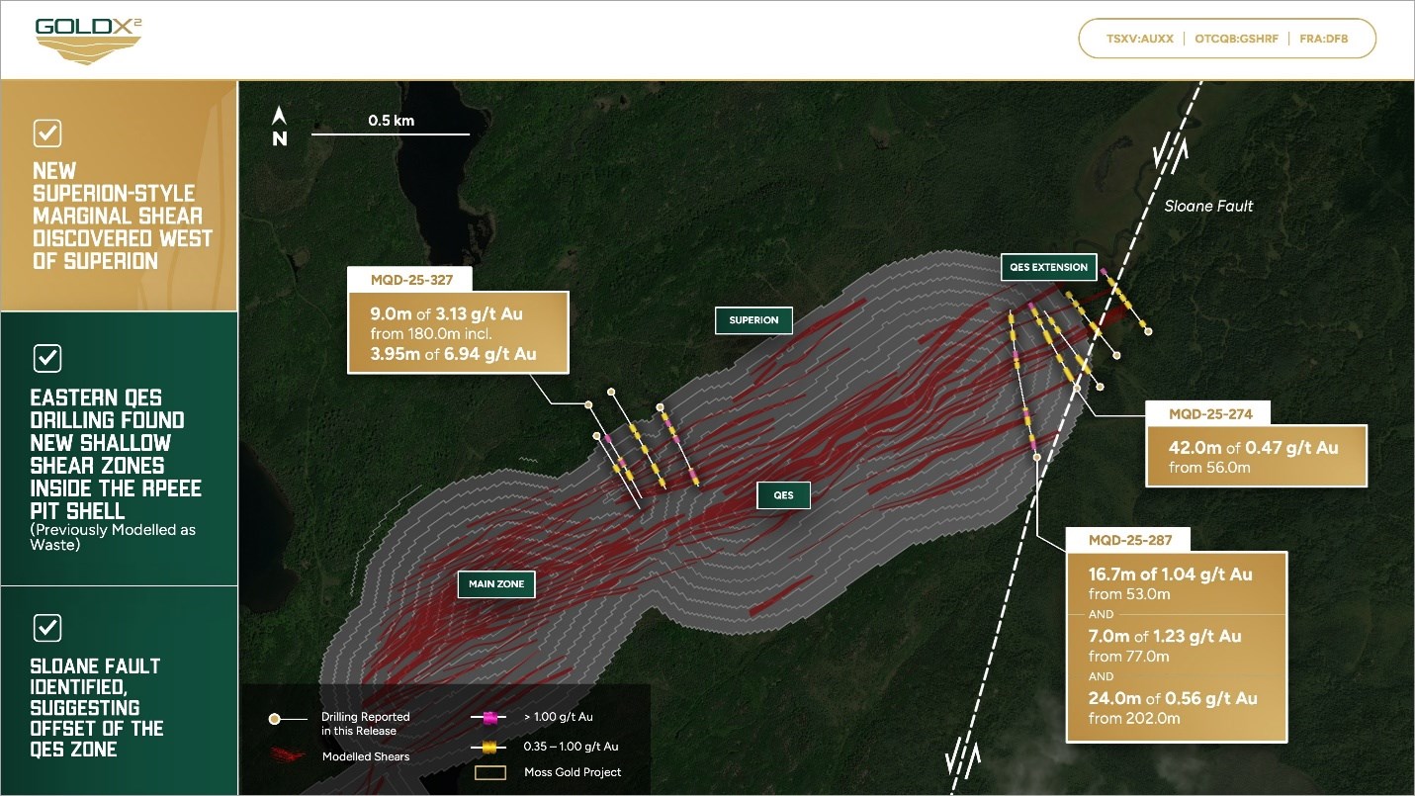Select the QES EXTENSION zone label

1048,267
